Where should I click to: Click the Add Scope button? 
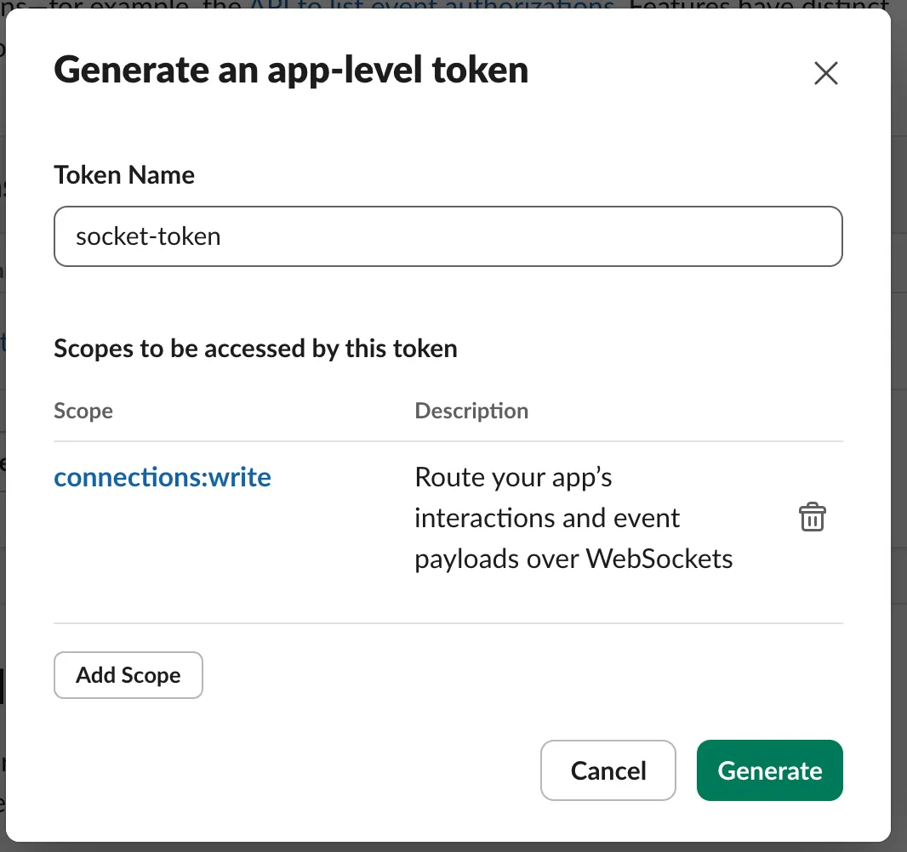coord(128,675)
